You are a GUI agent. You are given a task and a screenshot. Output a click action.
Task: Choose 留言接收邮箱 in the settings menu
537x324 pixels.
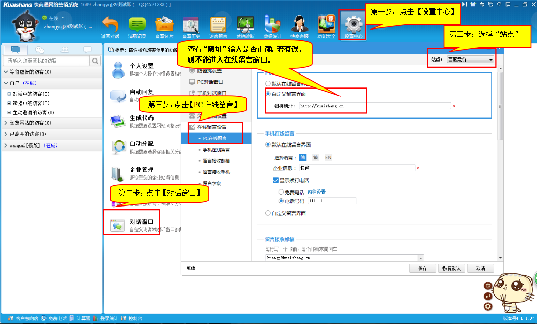pos(216,161)
